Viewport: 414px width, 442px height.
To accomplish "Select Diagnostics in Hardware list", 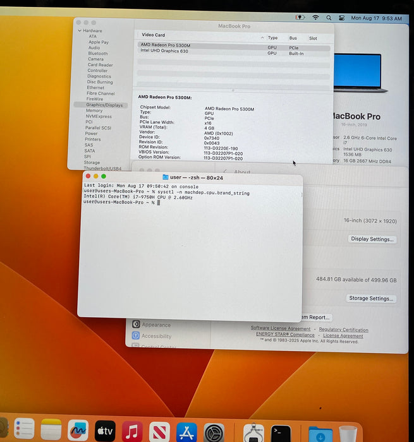I will (x=99, y=76).
